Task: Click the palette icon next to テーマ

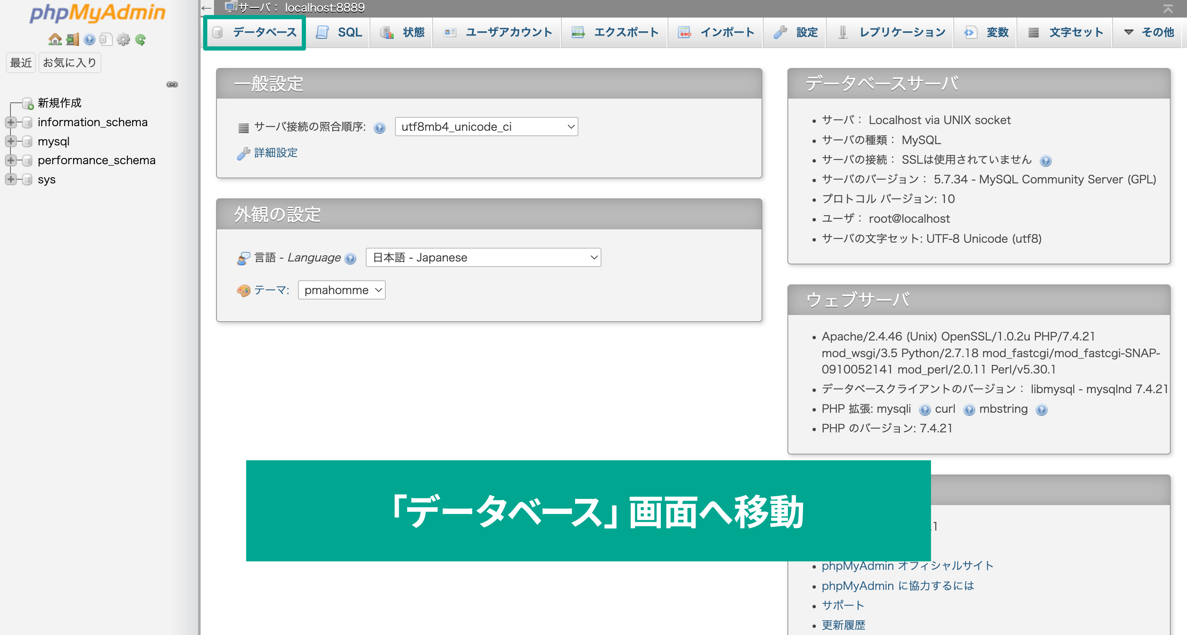Action: [243, 291]
